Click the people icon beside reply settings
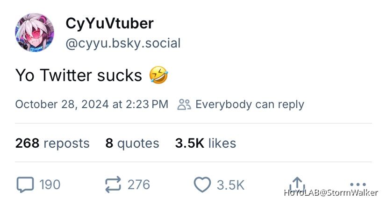Image resolution: width=387 pixels, height=205 pixels. [185, 104]
